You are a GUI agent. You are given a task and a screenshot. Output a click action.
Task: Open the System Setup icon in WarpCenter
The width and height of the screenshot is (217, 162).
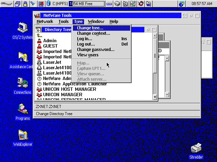pos(133,4)
